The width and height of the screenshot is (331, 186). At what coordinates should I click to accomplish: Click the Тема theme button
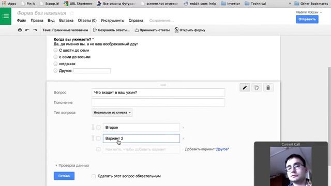65,30
